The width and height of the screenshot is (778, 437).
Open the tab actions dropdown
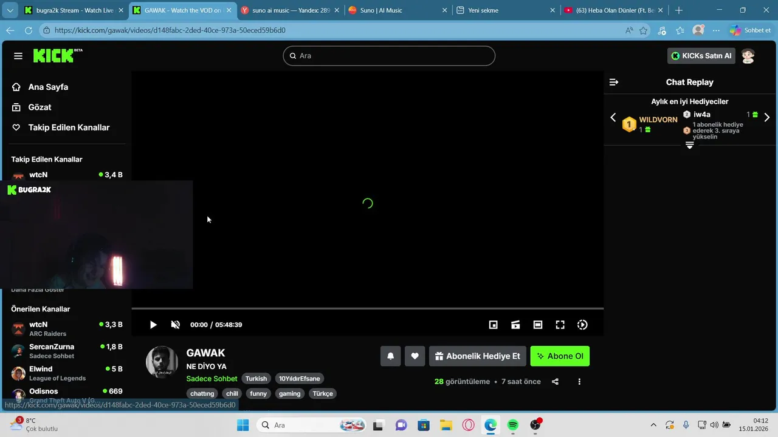click(10, 10)
